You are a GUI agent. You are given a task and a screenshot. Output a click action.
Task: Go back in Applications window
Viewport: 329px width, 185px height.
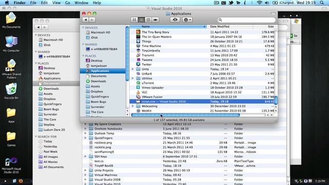(85, 20)
